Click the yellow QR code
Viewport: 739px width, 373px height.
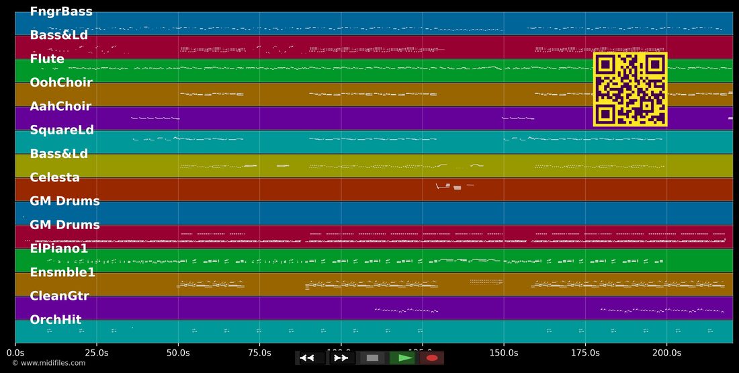click(x=630, y=89)
